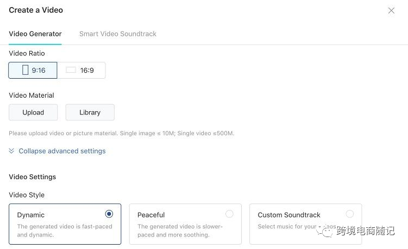
Task: Enable the Peaceful radio button
Action: (x=229, y=214)
